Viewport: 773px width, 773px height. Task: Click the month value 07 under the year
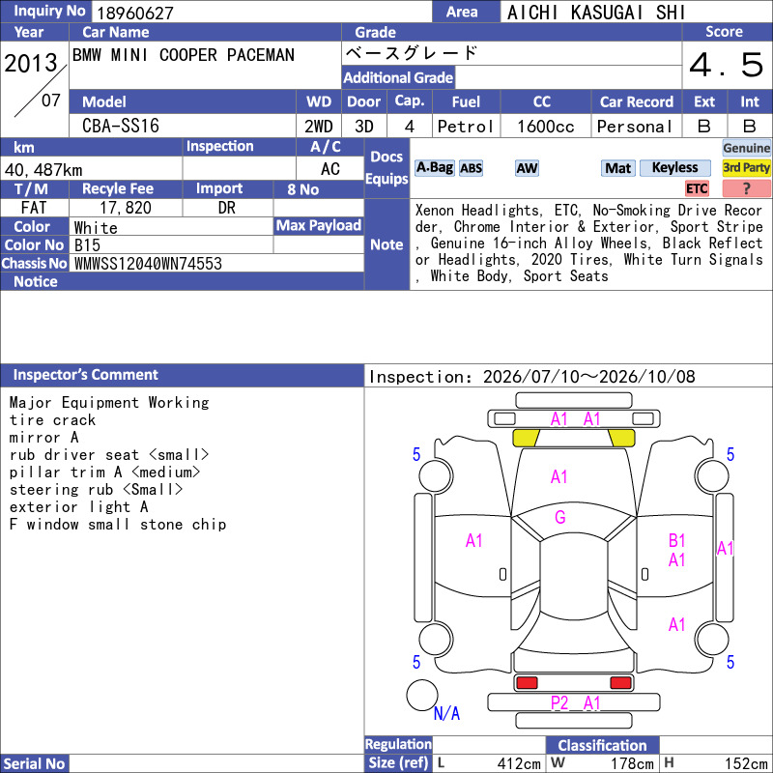click(51, 100)
